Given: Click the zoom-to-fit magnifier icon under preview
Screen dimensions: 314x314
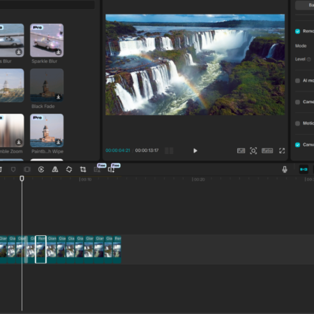Looking at the screenshot, I should 253,151.
